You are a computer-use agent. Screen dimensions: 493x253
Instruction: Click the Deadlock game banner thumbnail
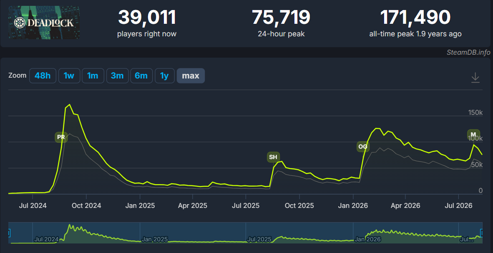pyautogui.click(x=44, y=23)
